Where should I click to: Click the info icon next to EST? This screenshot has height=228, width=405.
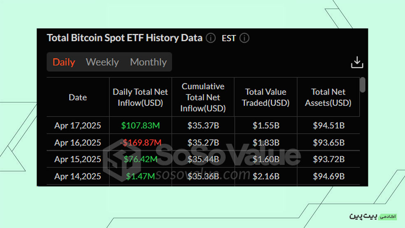point(244,38)
